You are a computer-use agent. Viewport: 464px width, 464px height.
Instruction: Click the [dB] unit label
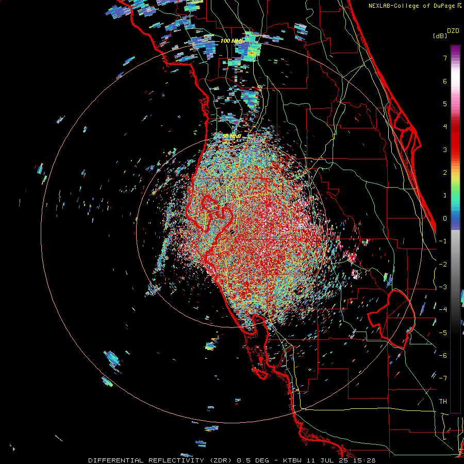(x=439, y=36)
